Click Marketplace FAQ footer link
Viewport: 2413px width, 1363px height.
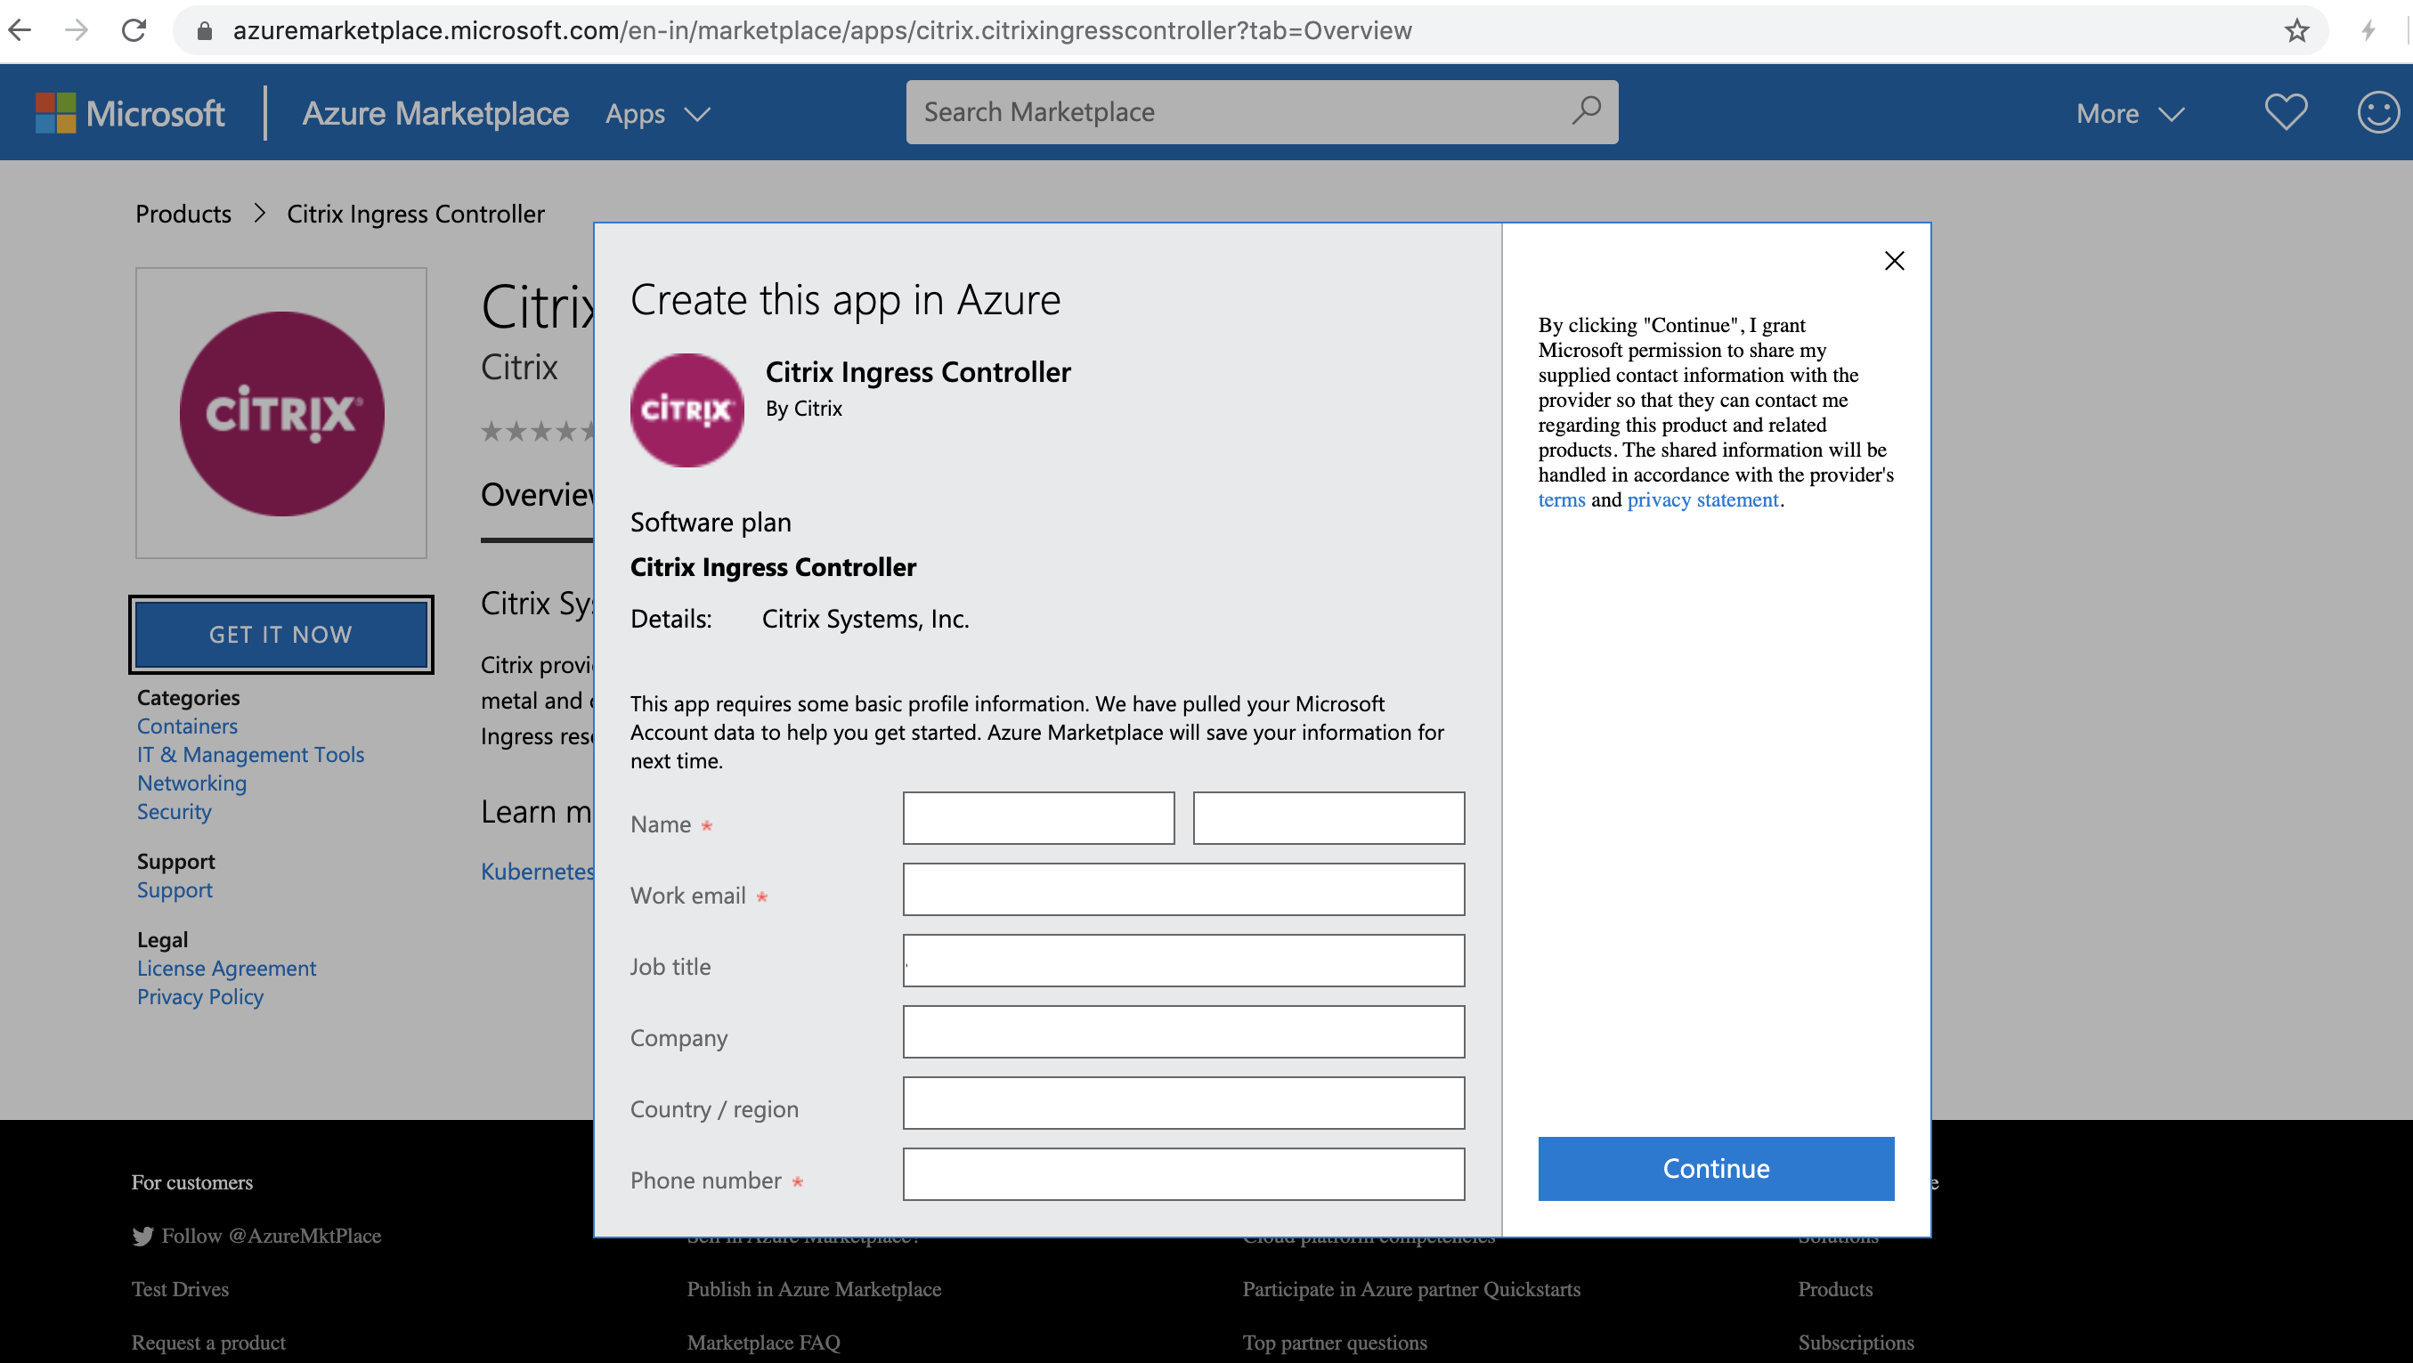tap(763, 1343)
